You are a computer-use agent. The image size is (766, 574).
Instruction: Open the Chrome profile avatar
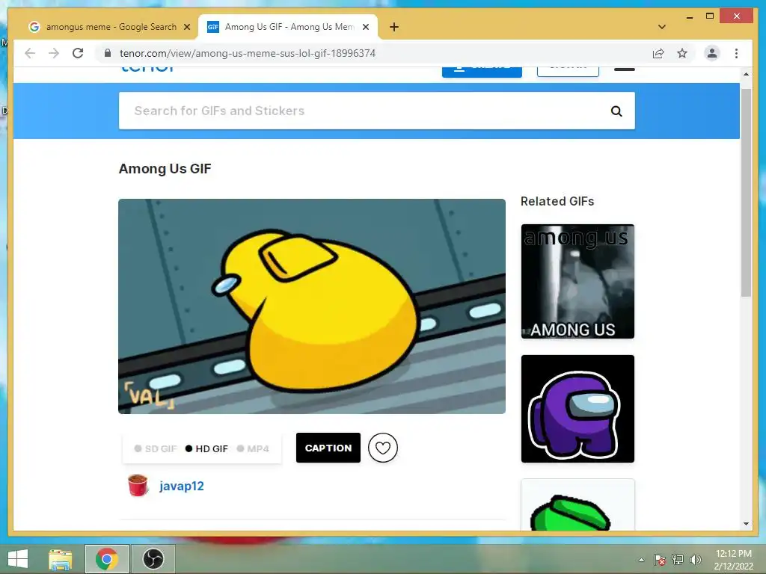[x=712, y=53]
